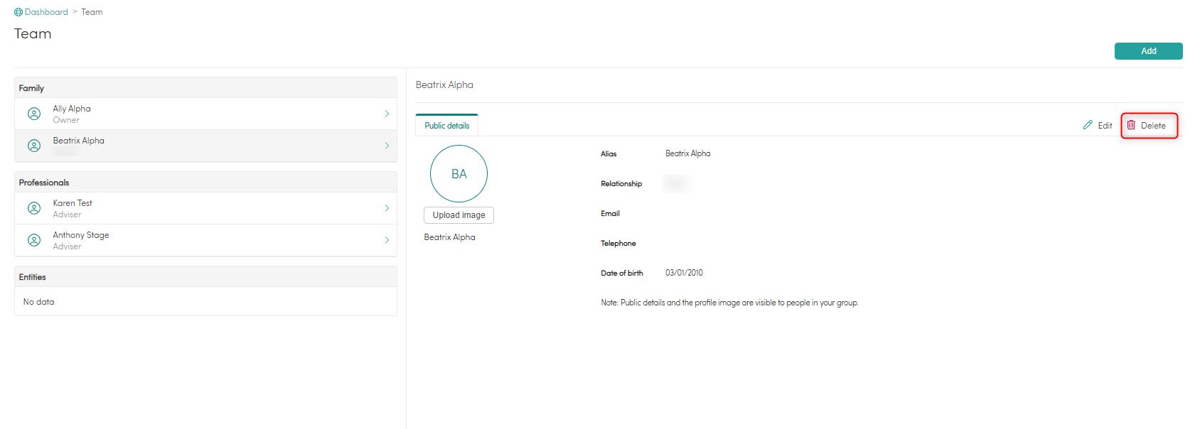Expand Anthony Stage row chevron
The image size is (1200, 429).
(387, 240)
